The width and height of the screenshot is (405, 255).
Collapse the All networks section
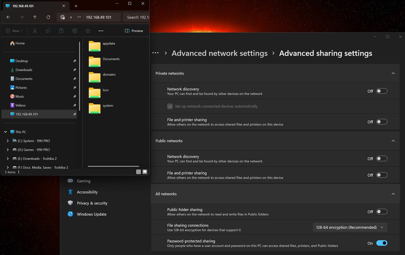(x=393, y=194)
